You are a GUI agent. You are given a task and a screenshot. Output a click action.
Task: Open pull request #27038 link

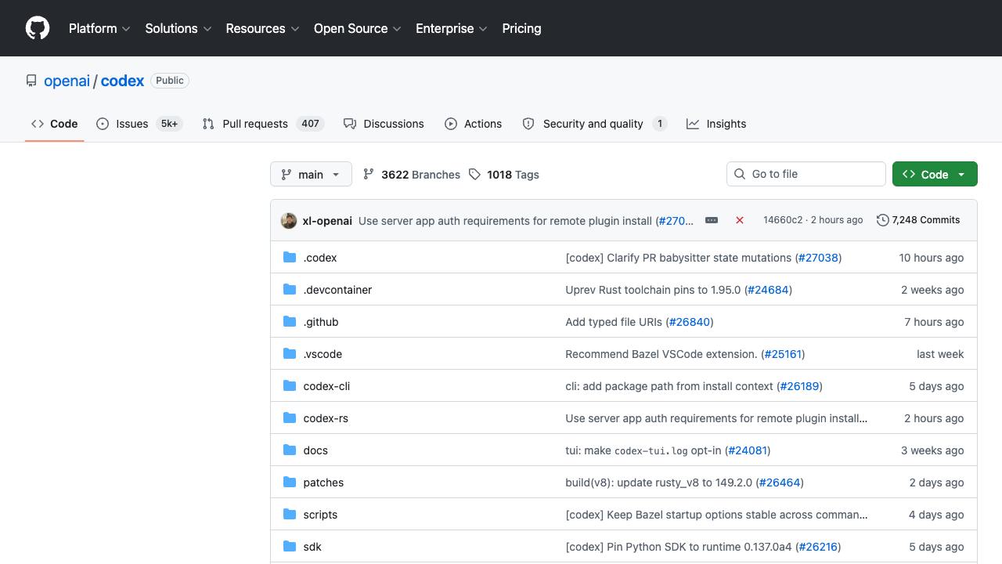[818, 258]
